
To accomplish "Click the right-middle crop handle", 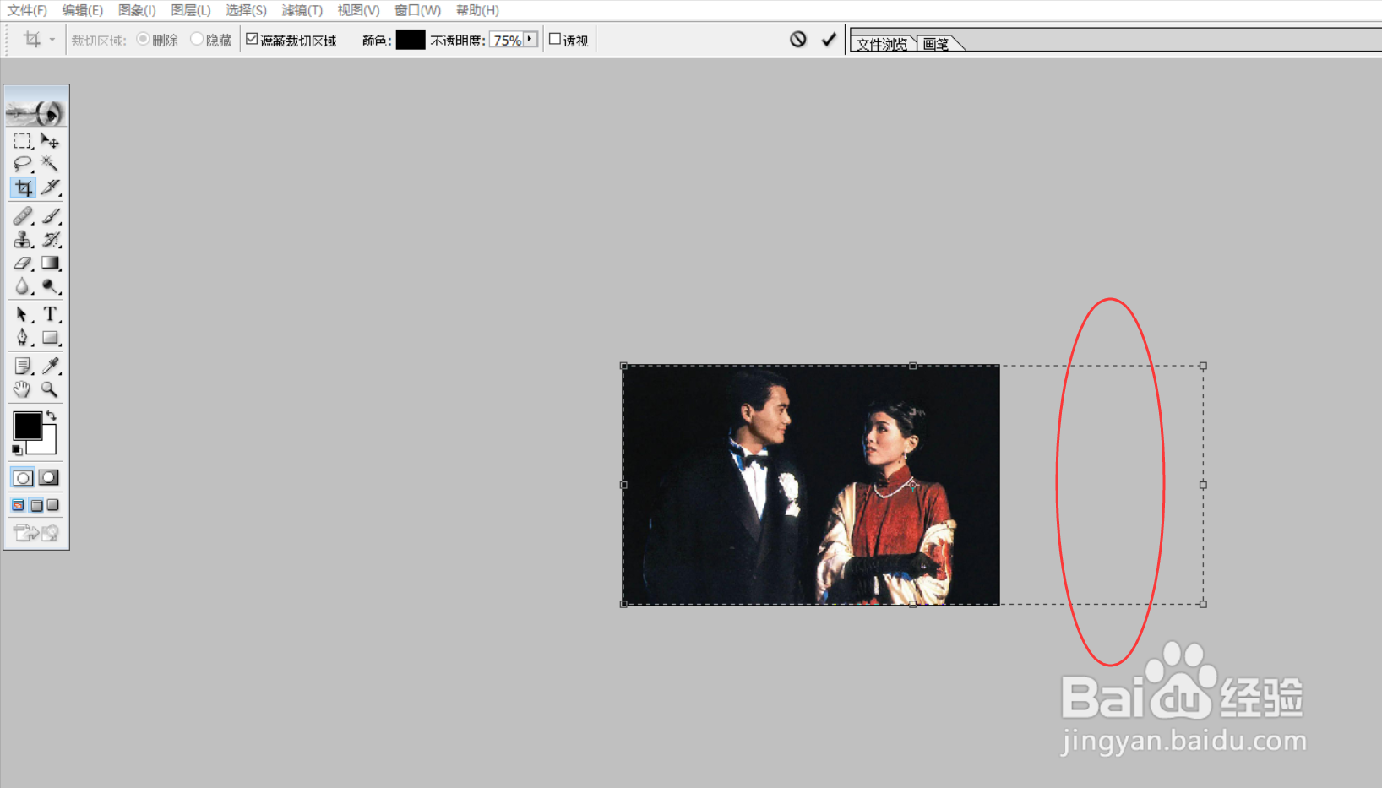I will (x=1203, y=485).
